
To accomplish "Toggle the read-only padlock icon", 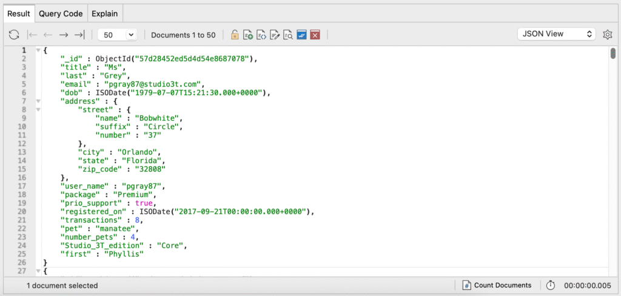I will click(235, 35).
